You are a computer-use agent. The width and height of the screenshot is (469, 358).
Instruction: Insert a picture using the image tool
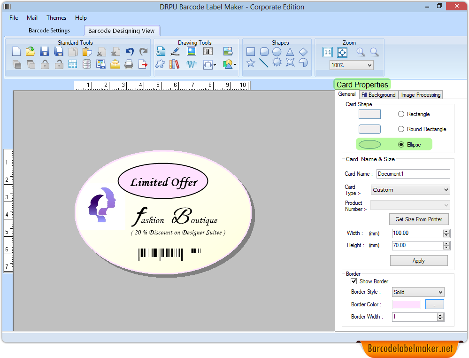192,52
